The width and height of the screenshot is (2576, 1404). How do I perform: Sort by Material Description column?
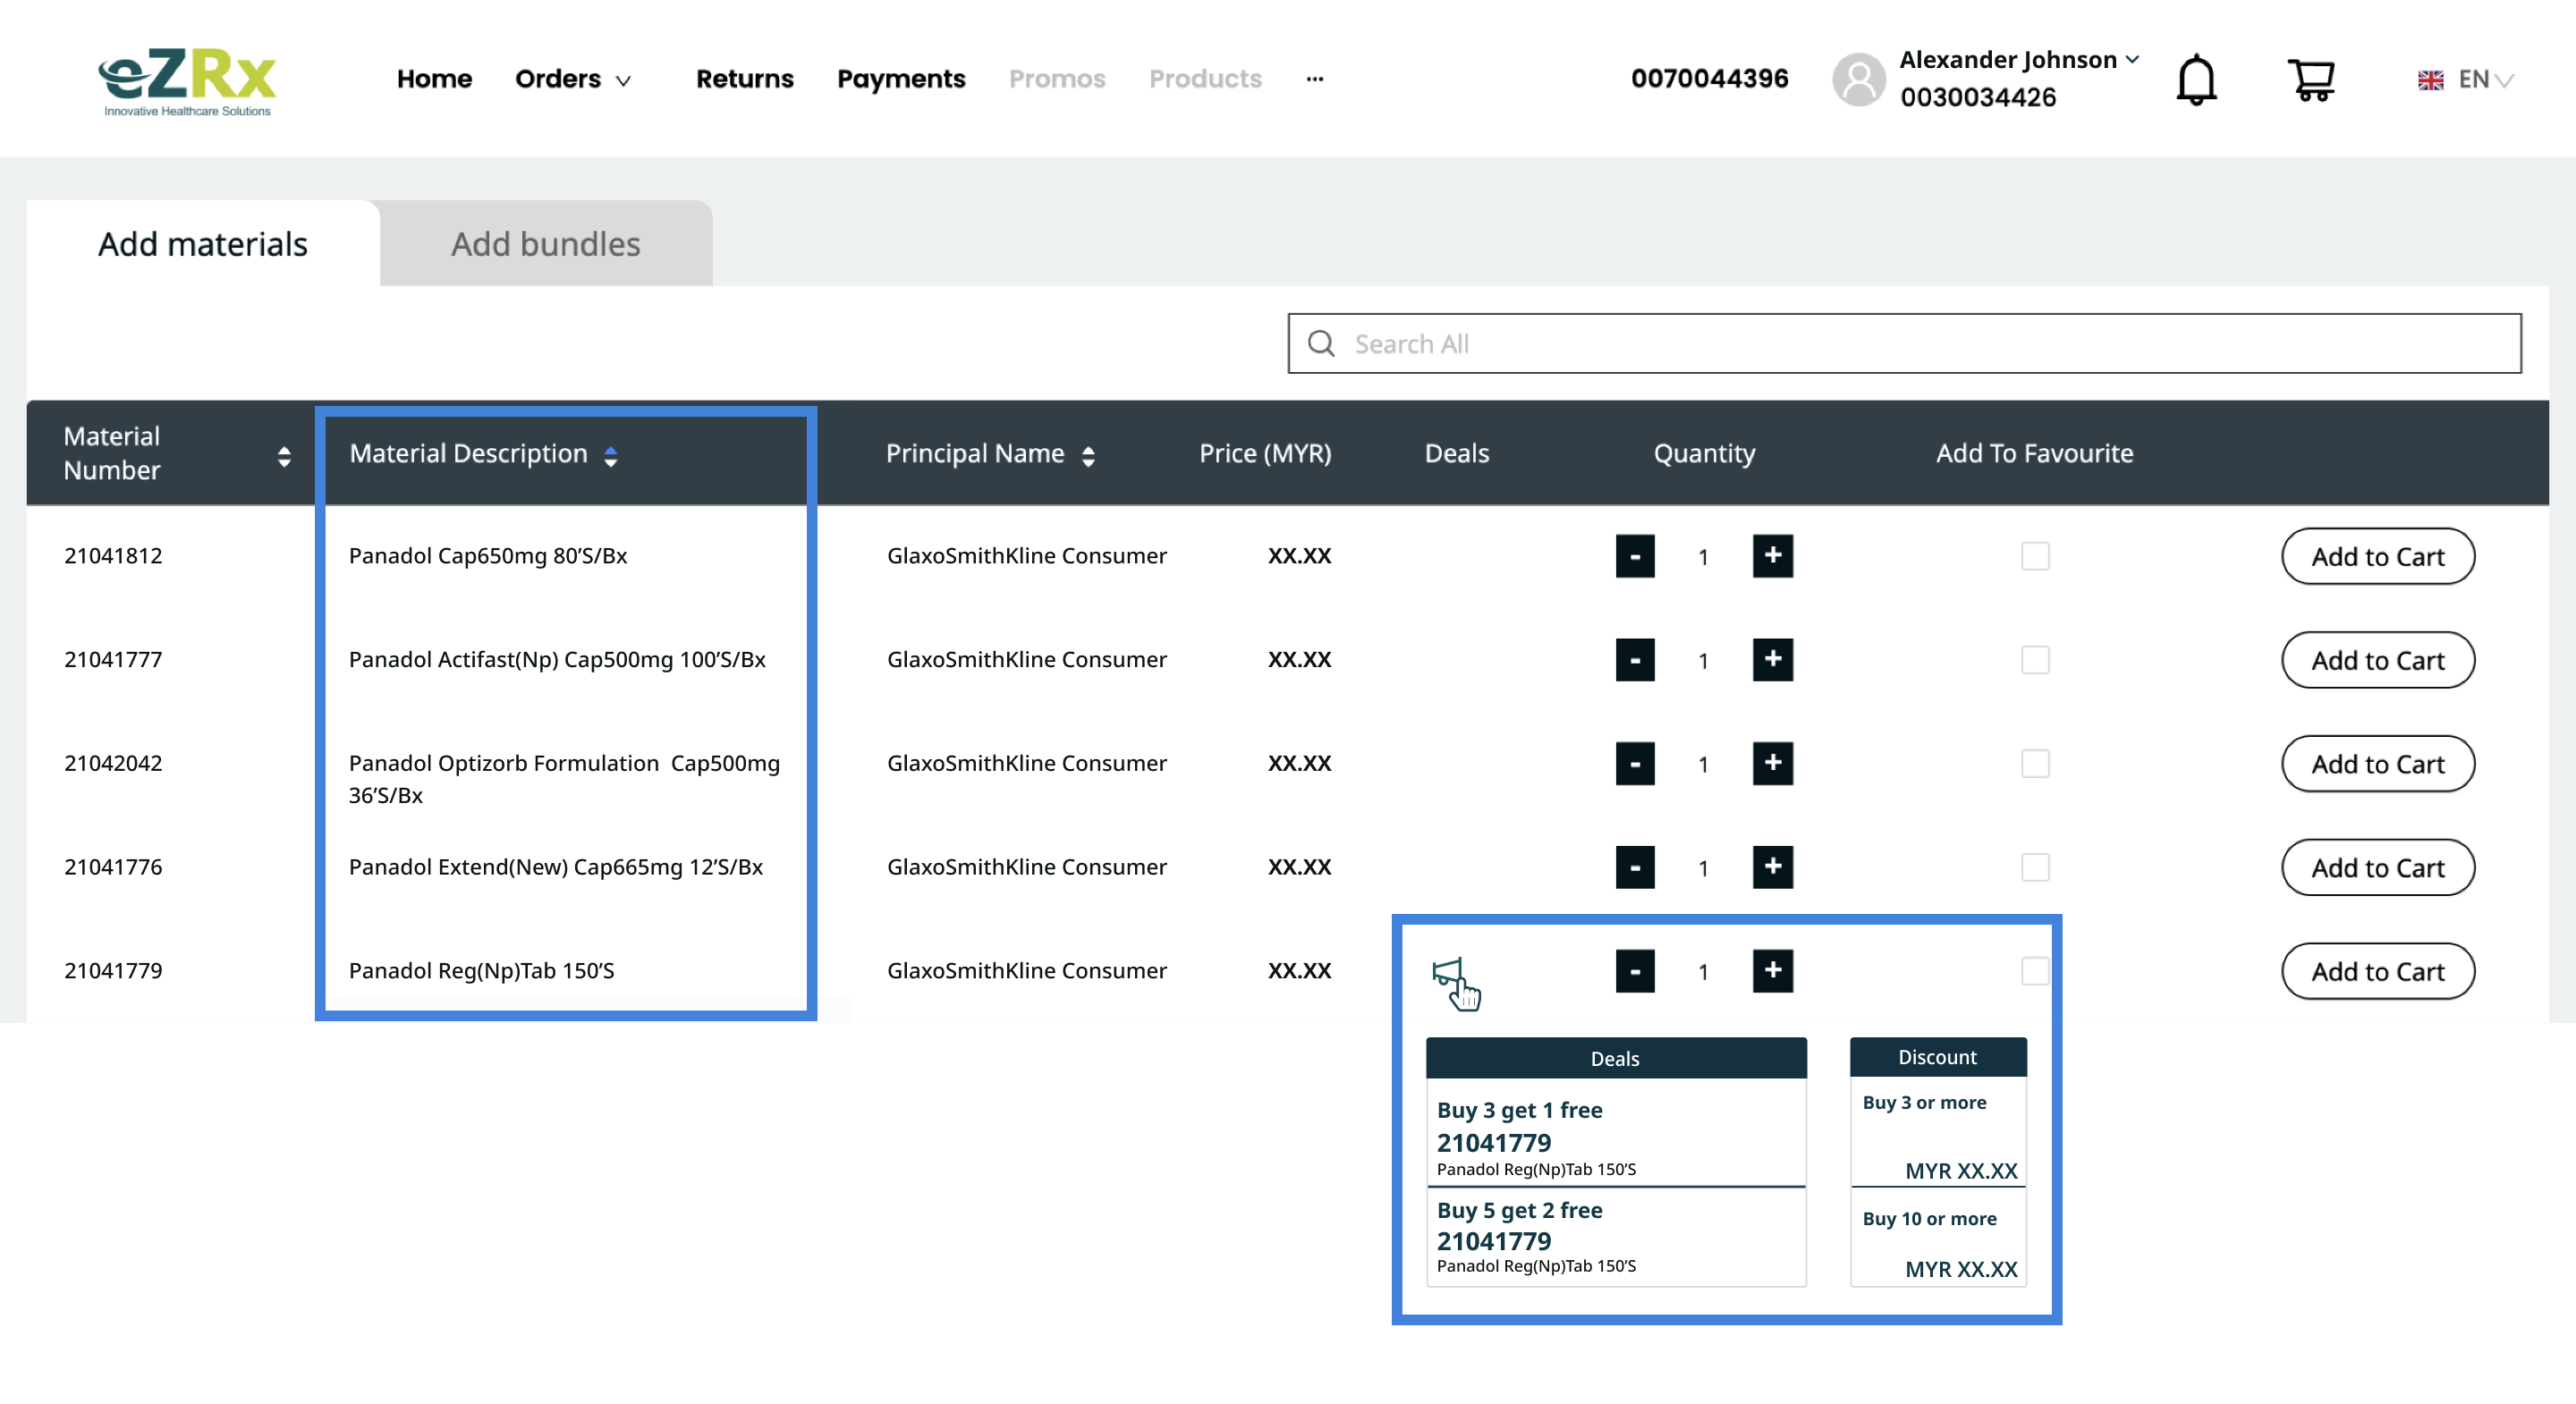click(610, 457)
